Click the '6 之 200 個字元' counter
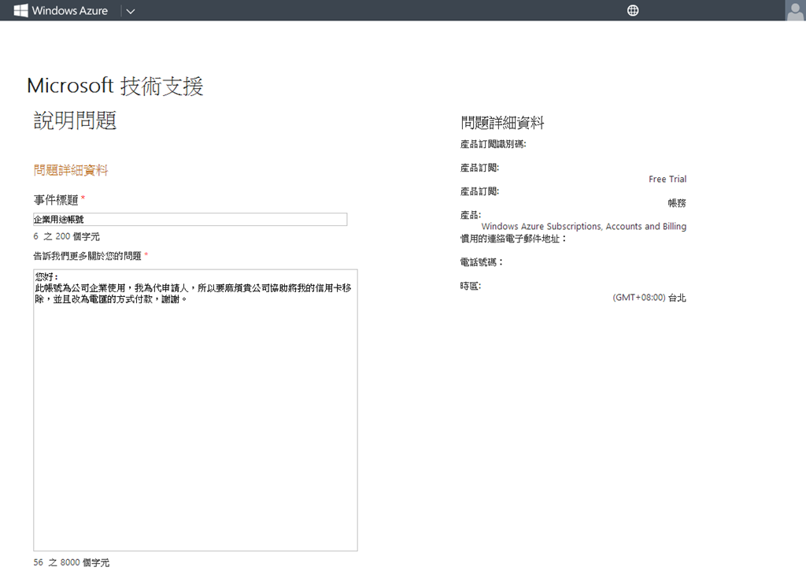 pos(66,236)
